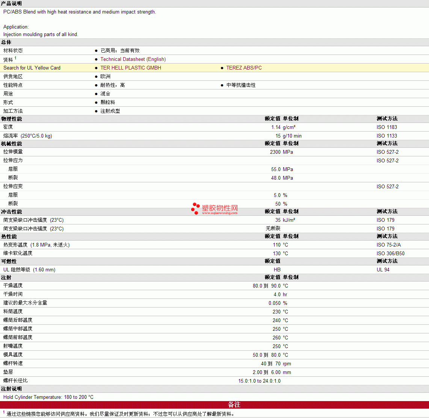The image size is (429, 418).
Task: Select the Injection moulding parts of all kind text
Action: [41, 35]
